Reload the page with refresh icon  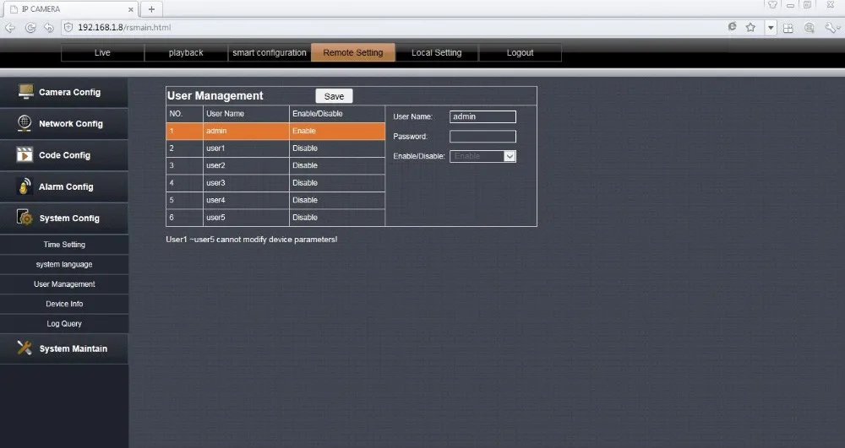click(30, 28)
